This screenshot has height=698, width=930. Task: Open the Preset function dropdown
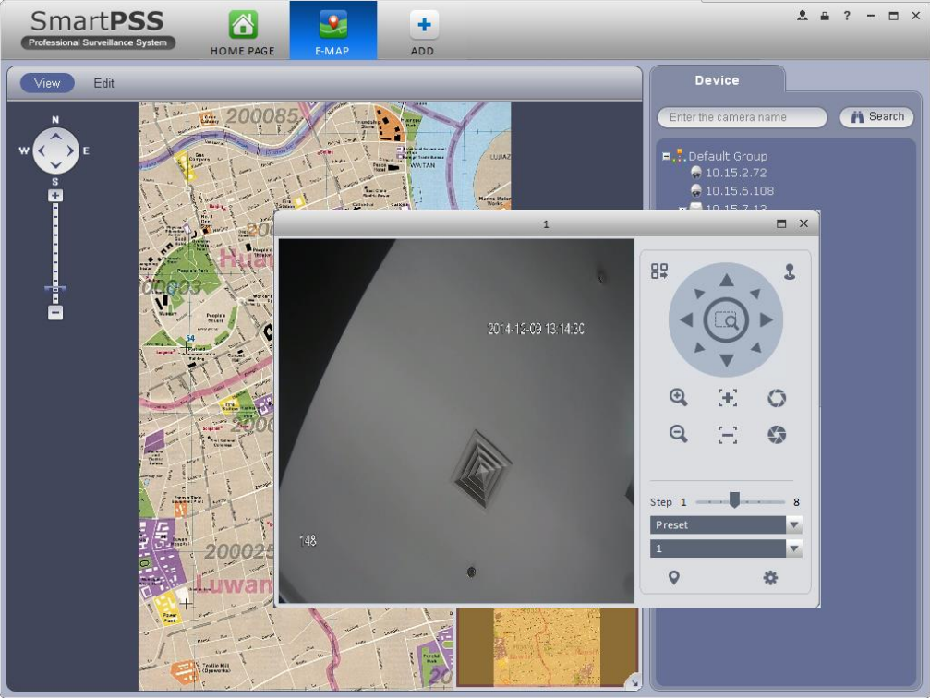click(793, 524)
